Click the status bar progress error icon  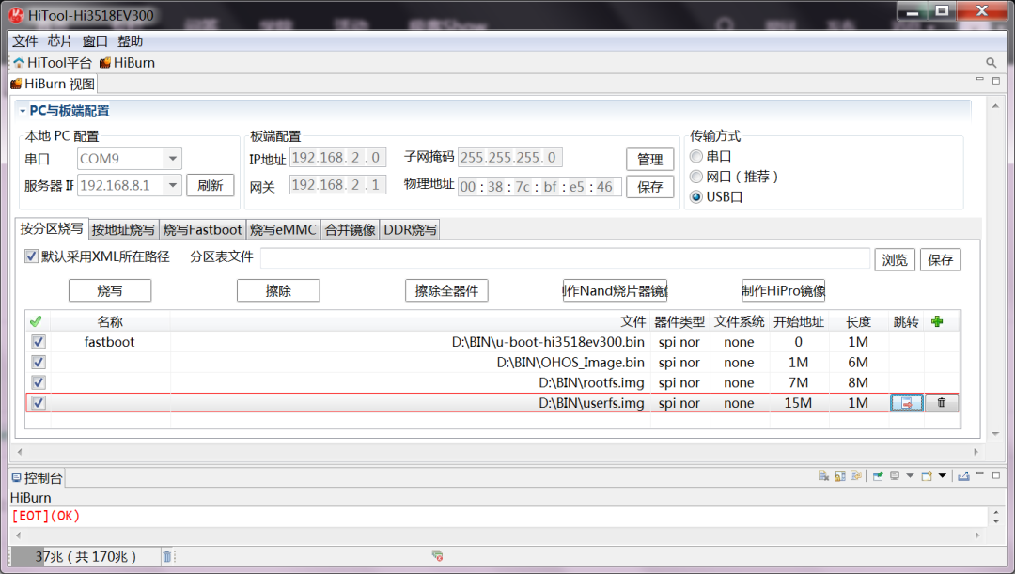(438, 555)
